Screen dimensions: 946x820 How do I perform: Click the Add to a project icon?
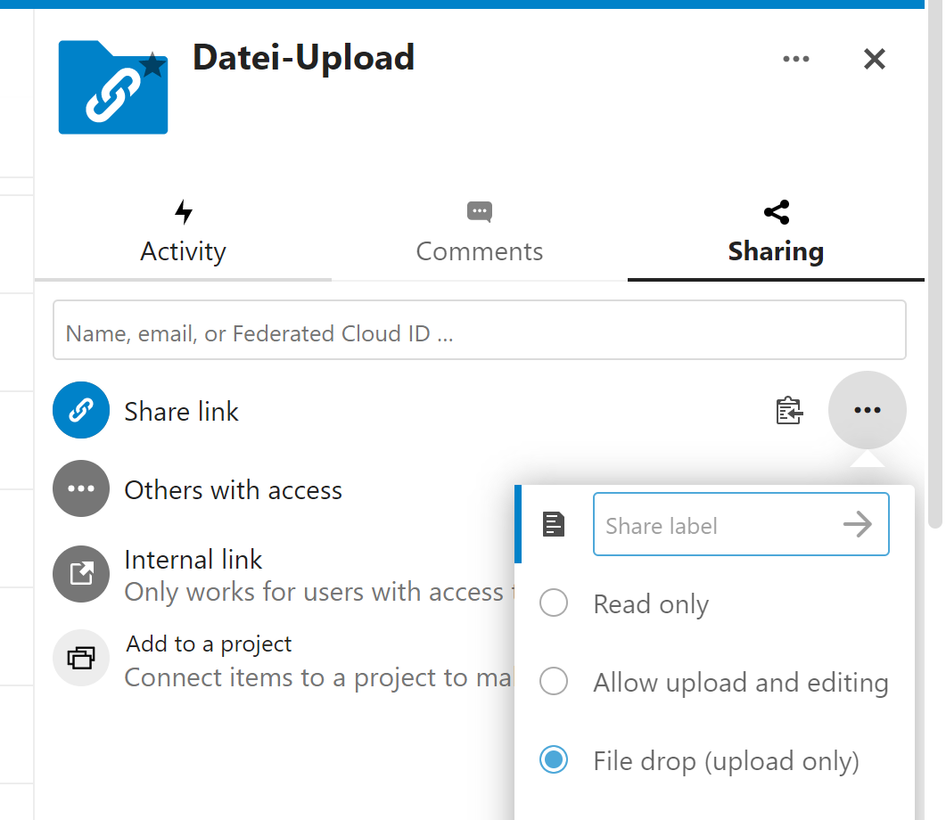pyautogui.click(x=81, y=658)
